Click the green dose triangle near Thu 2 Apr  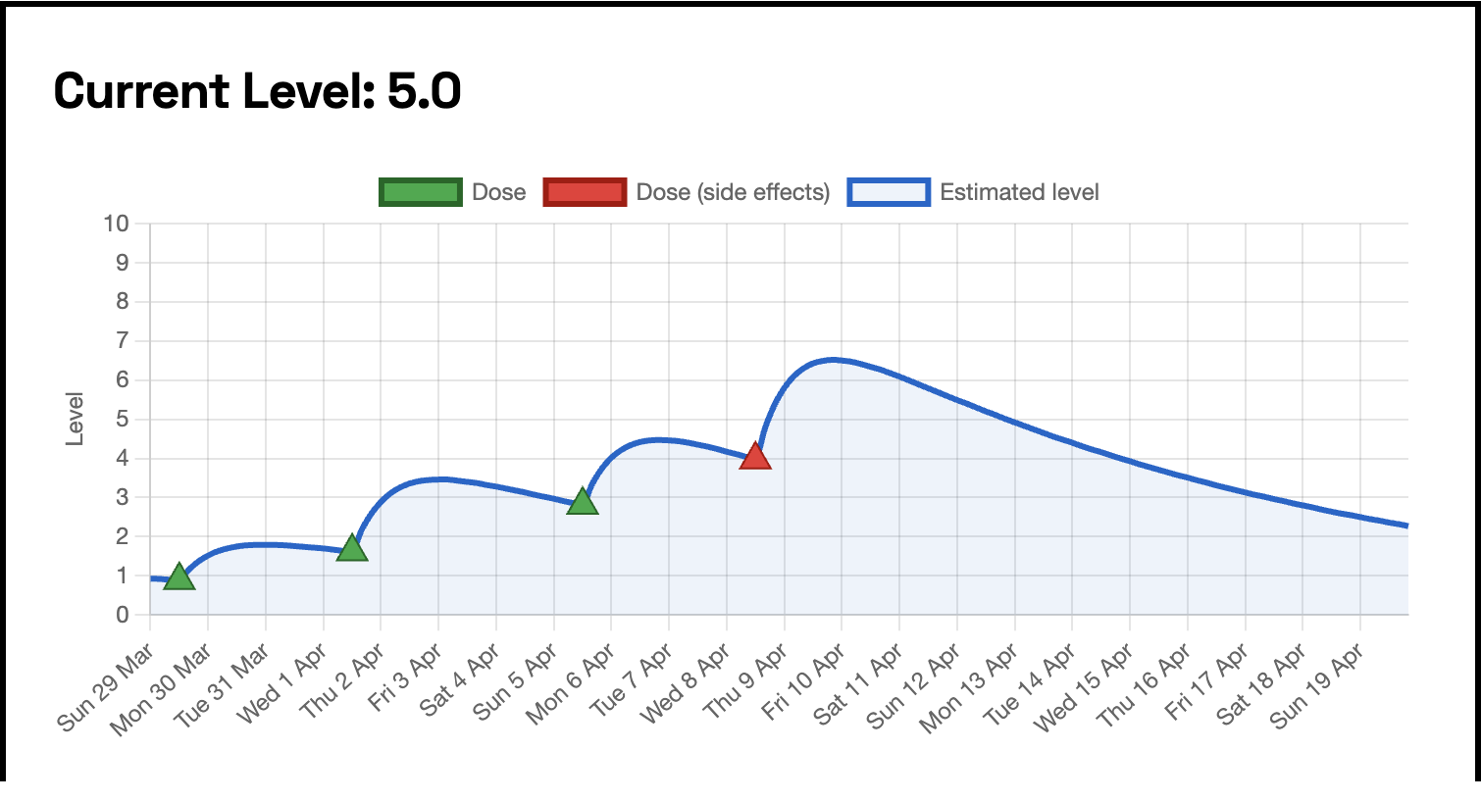click(351, 550)
